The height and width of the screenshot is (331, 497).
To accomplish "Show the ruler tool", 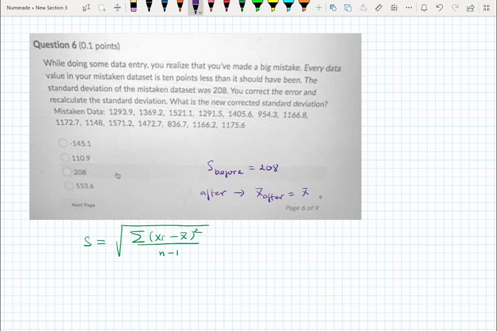I will tap(379, 8).
